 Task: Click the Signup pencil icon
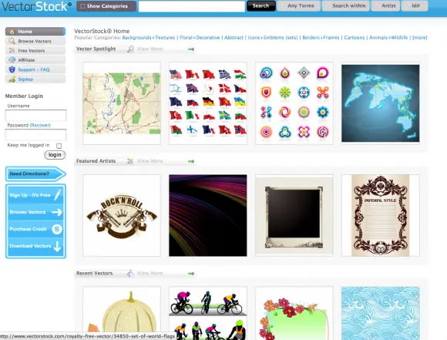tap(12, 79)
